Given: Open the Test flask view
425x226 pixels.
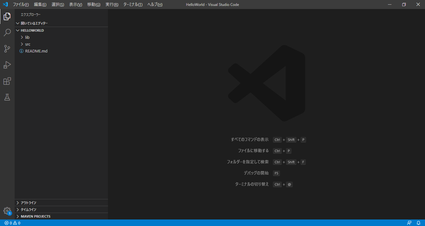Looking at the screenshot, I should tap(7, 97).
